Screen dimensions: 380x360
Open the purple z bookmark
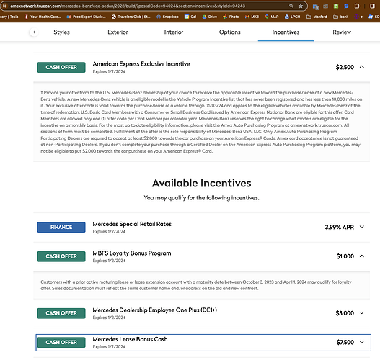[x=358, y=17]
